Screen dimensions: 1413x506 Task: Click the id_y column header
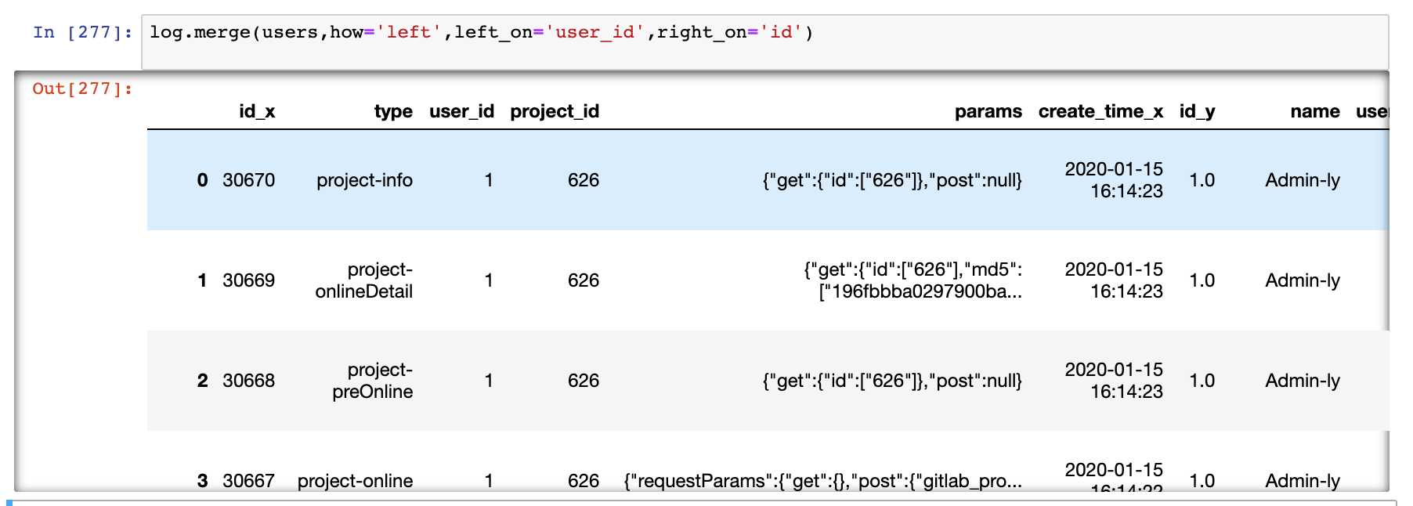click(x=1197, y=112)
